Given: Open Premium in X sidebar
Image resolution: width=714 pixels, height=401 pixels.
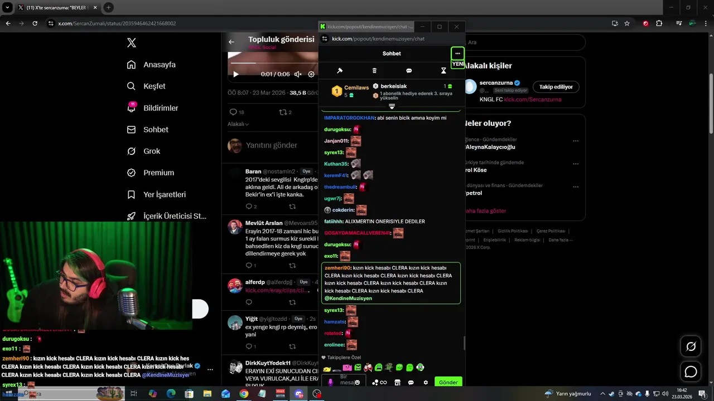Looking at the screenshot, I should (x=151, y=173).
